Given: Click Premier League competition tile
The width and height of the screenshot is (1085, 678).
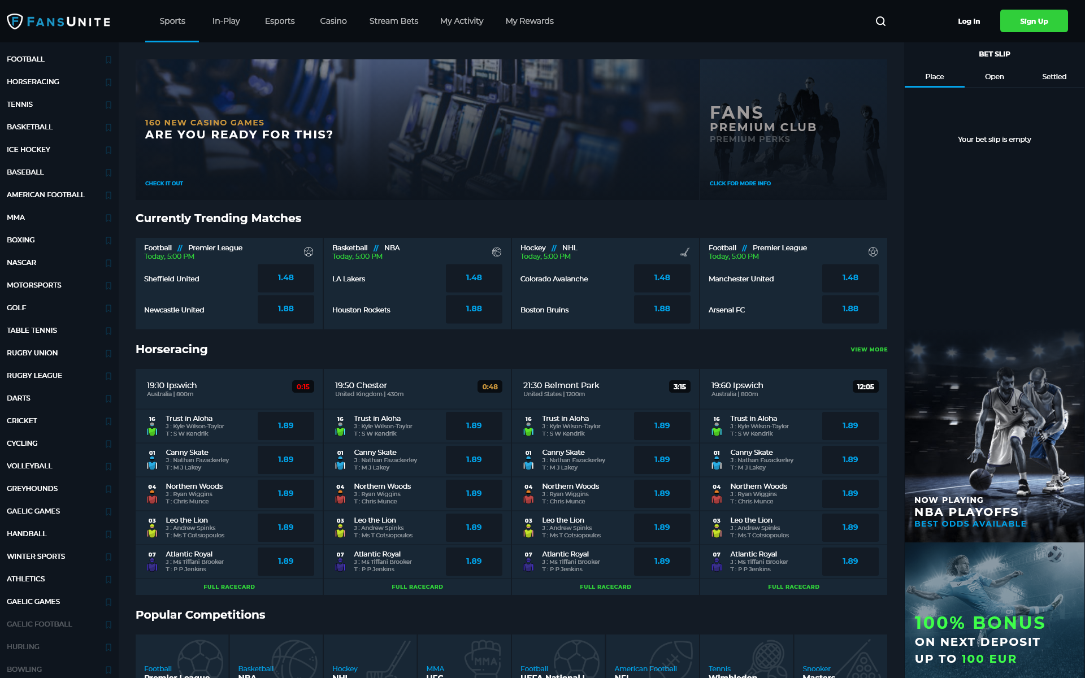Looking at the screenshot, I should [x=182, y=658].
